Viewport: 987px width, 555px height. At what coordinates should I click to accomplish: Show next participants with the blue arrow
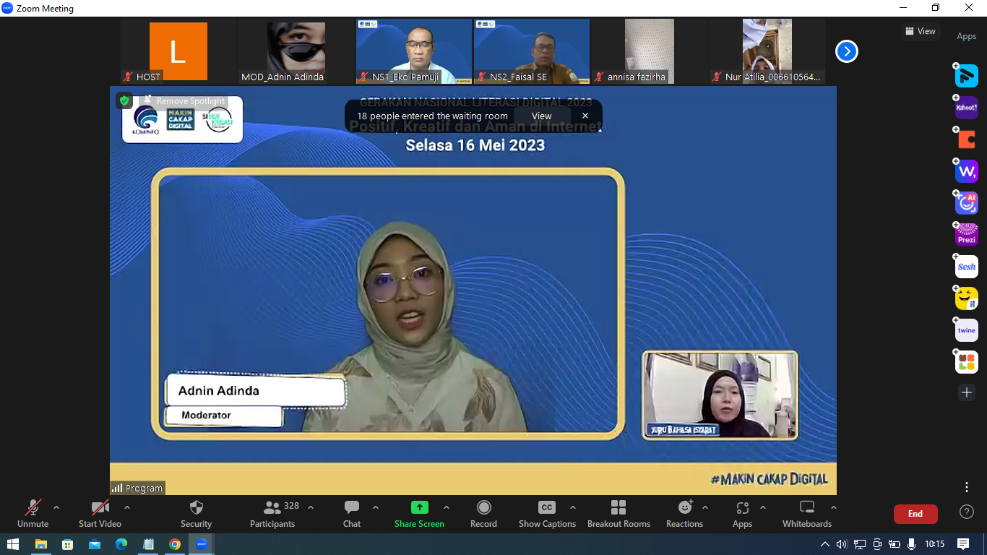[x=847, y=51]
